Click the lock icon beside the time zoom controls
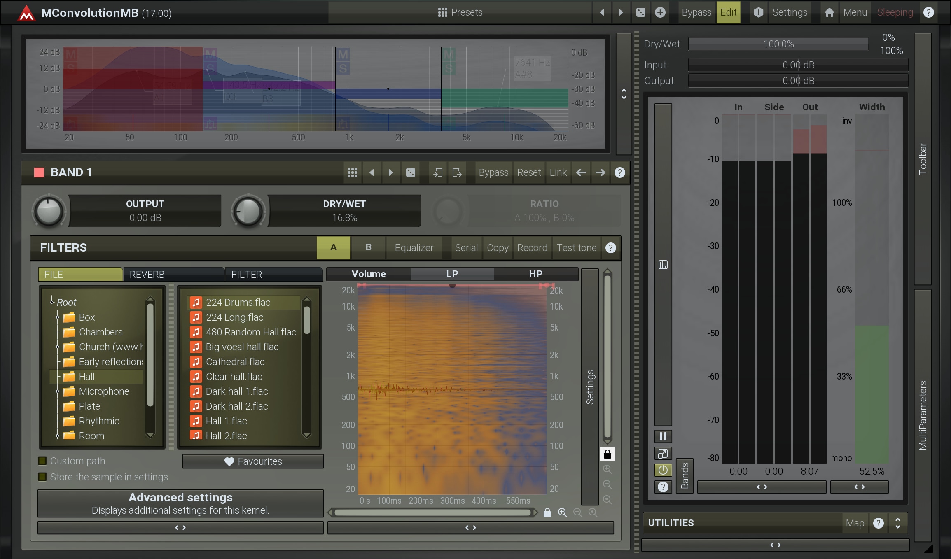The image size is (951, 559). click(x=547, y=512)
